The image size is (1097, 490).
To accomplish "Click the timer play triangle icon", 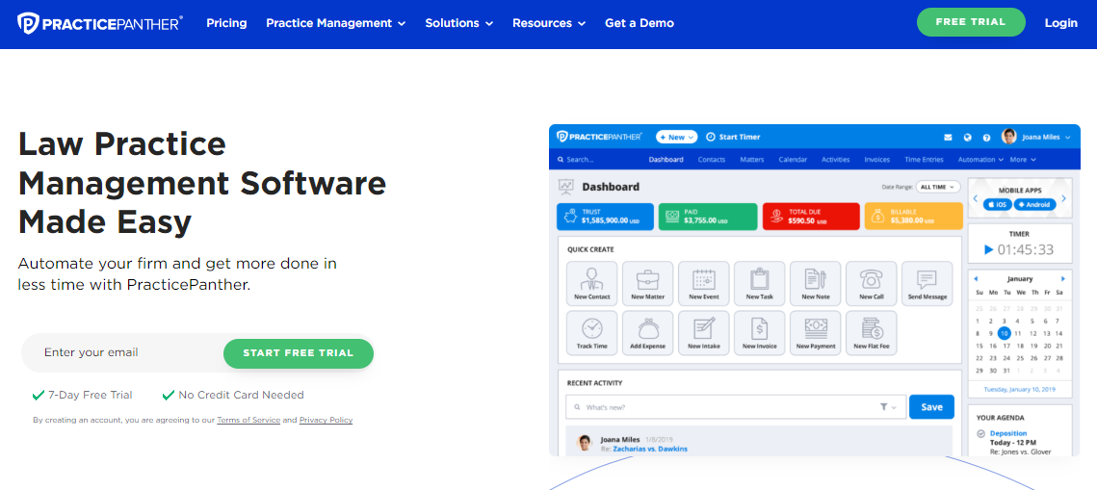I will pyautogui.click(x=988, y=249).
